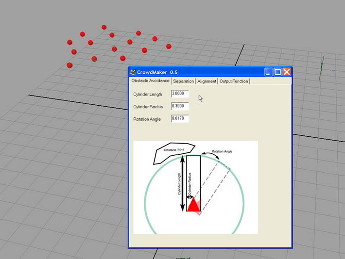Select the camera label at viewport bottom

[x=183, y=257]
